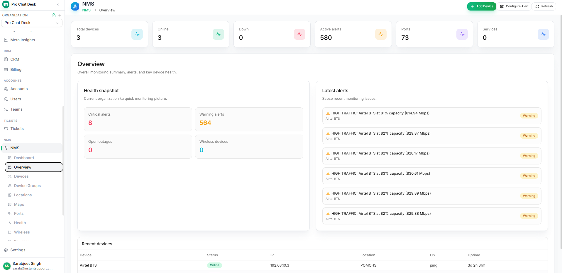The image size is (562, 273).
Task: Open Ports in the NMS menu
Action: coord(19,214)
